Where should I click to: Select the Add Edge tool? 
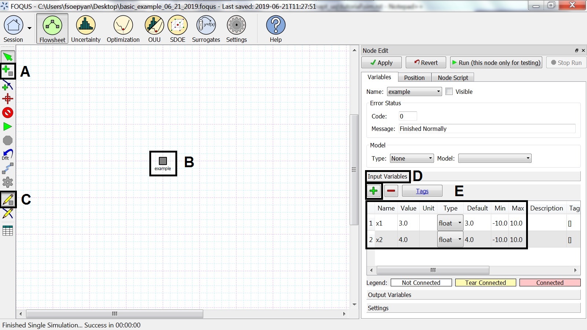[x=8, y=86]
